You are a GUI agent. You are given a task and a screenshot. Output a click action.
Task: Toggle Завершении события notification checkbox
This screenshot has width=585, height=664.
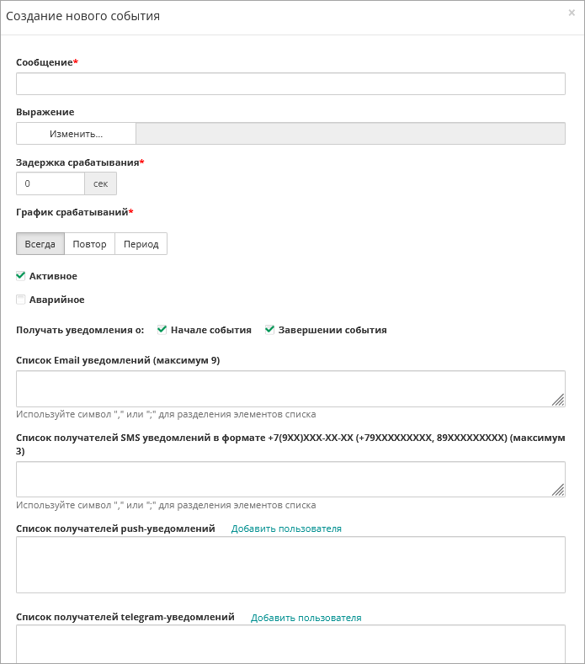(x=270, y=329)
